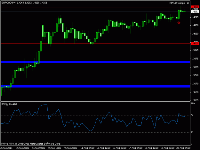Click the EURCAD,H4 chart title text
Screen dimensions: 200x150
[x=8, y=3]
